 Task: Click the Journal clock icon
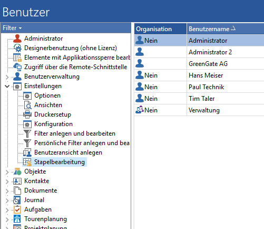17,200
